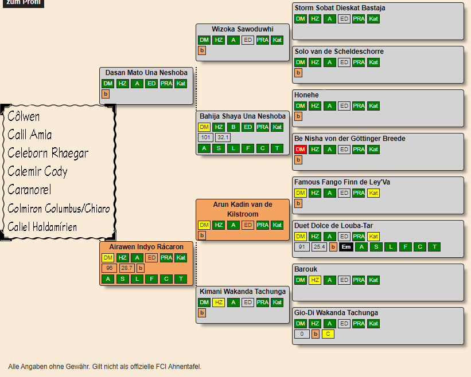Image resolution: width=471 pixels, height=377 pixels.
Task: Click the 28.7 value under Airawen Indyo Rácaron
Action: pyautogui.click(x=127, y=268)
